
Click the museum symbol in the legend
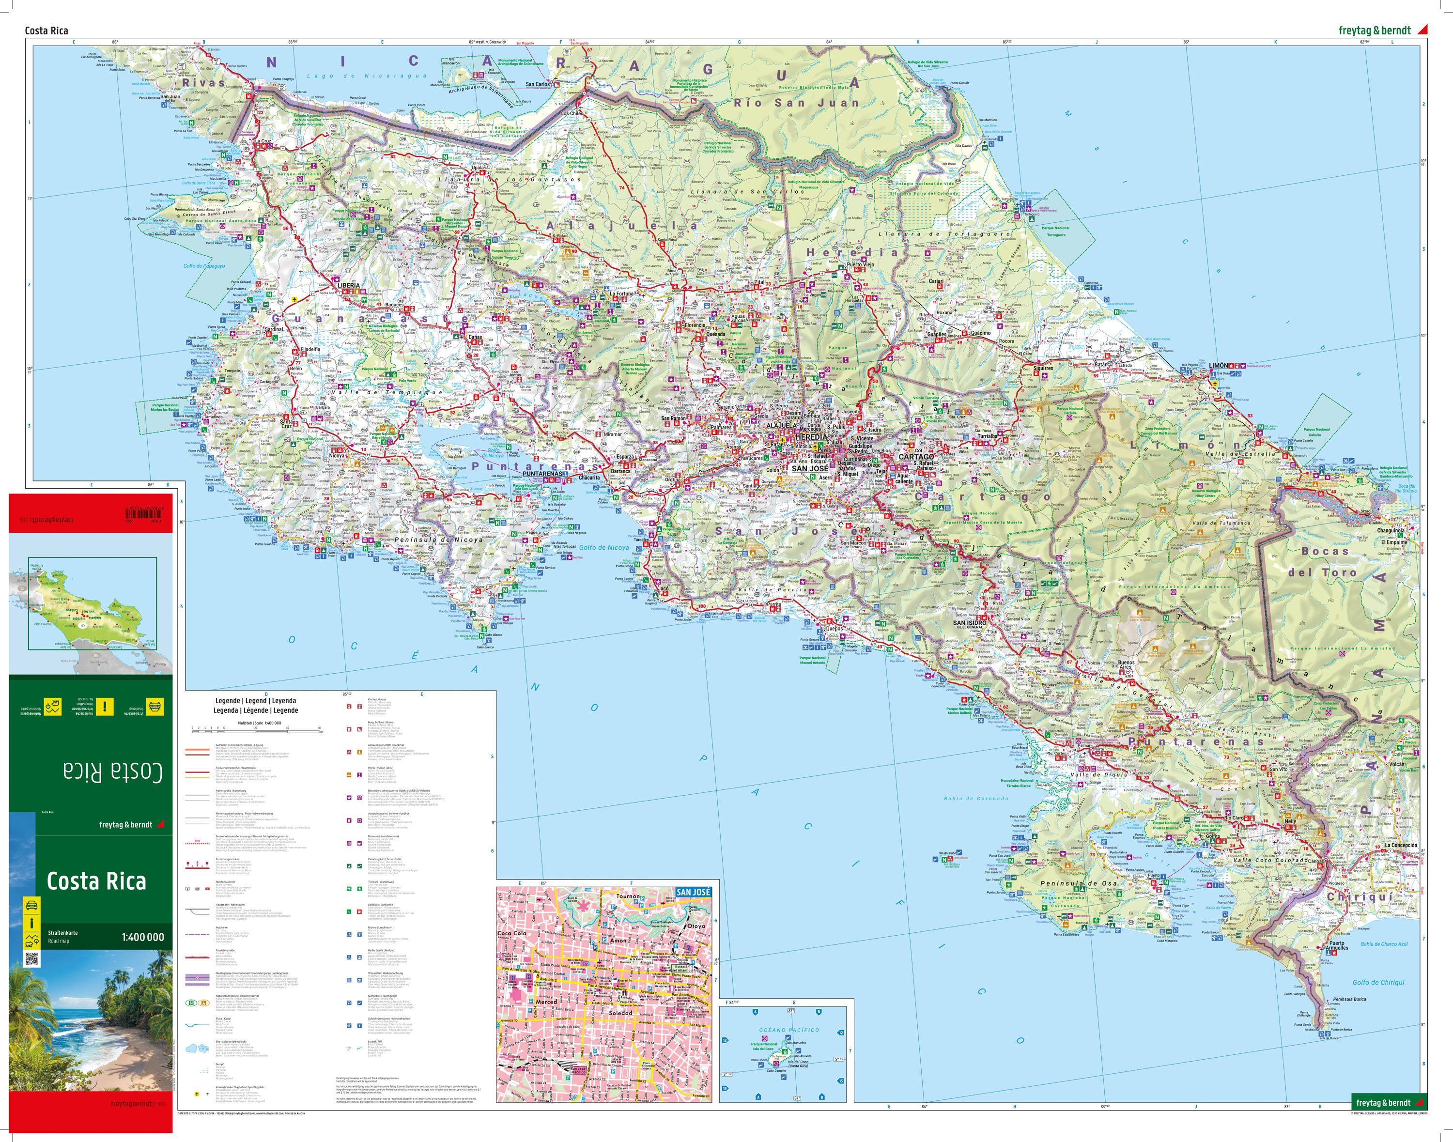[350, 843]
